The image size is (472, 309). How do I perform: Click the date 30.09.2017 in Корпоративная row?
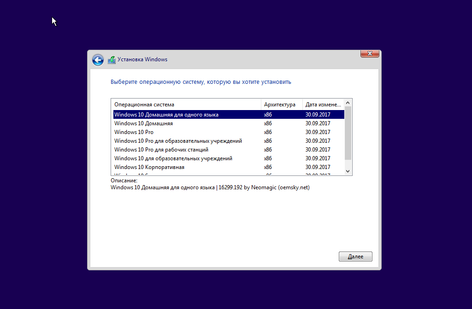tap(318, 167)
